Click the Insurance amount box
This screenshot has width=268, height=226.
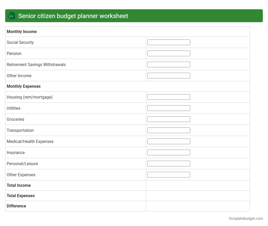pos(169,152)
